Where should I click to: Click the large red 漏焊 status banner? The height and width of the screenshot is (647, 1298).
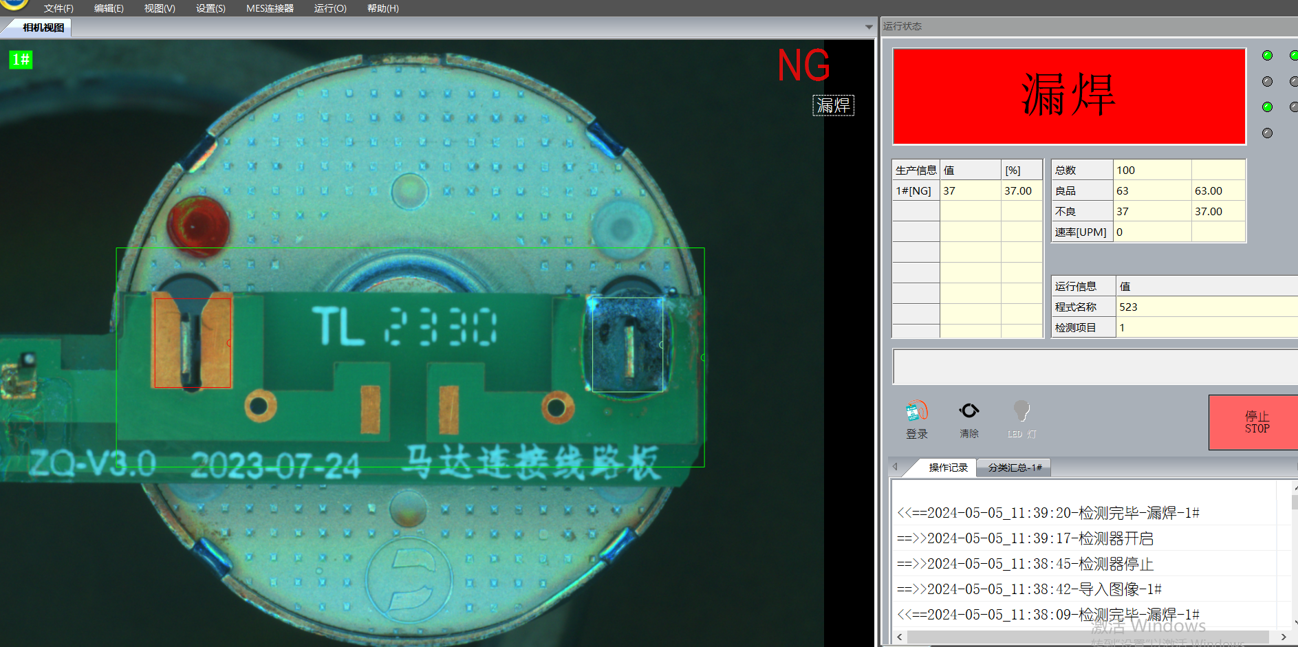[x=1068, y=96]
